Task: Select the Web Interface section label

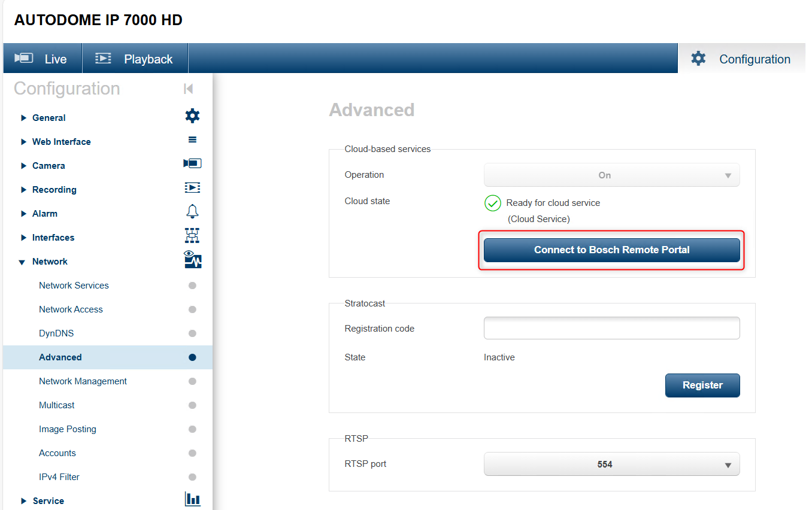Action: click(62, 142)
